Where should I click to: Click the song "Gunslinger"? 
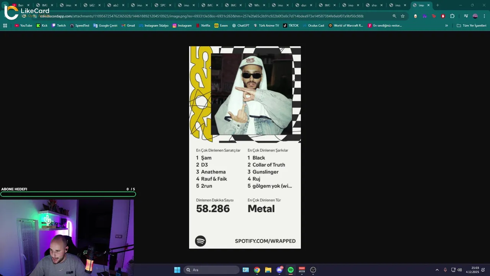265,172
